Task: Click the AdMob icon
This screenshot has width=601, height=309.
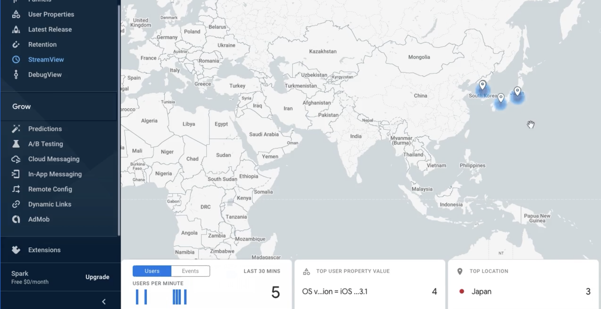Action: (16, 219)
